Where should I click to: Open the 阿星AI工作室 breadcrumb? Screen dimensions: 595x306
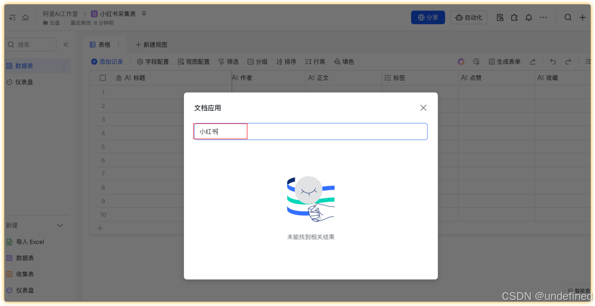(x=61, y=14)
